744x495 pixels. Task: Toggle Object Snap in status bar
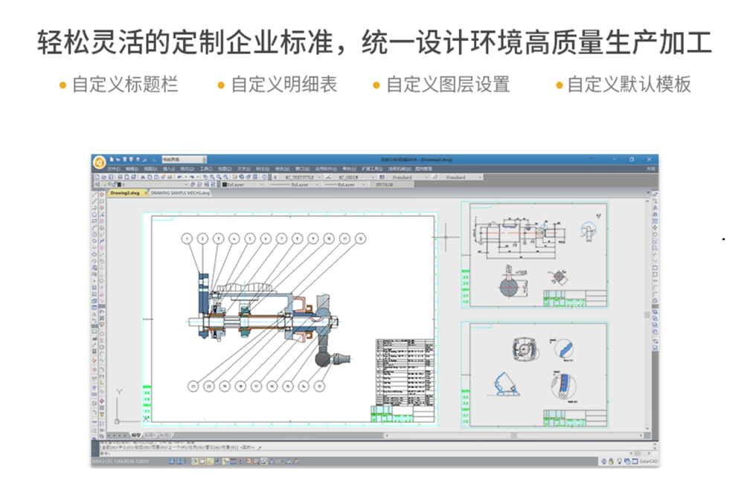[x=202, y=462]
